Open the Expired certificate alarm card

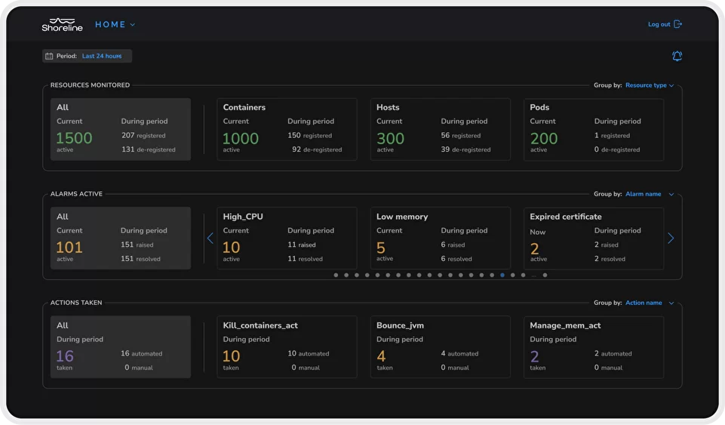tap(594, 239)
